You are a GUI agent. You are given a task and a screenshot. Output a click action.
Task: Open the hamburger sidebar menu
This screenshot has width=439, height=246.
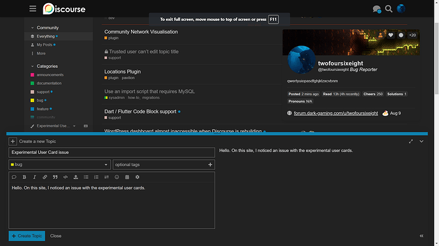pos(32,9)
